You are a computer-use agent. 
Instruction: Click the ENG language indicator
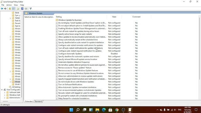[180, 110]
